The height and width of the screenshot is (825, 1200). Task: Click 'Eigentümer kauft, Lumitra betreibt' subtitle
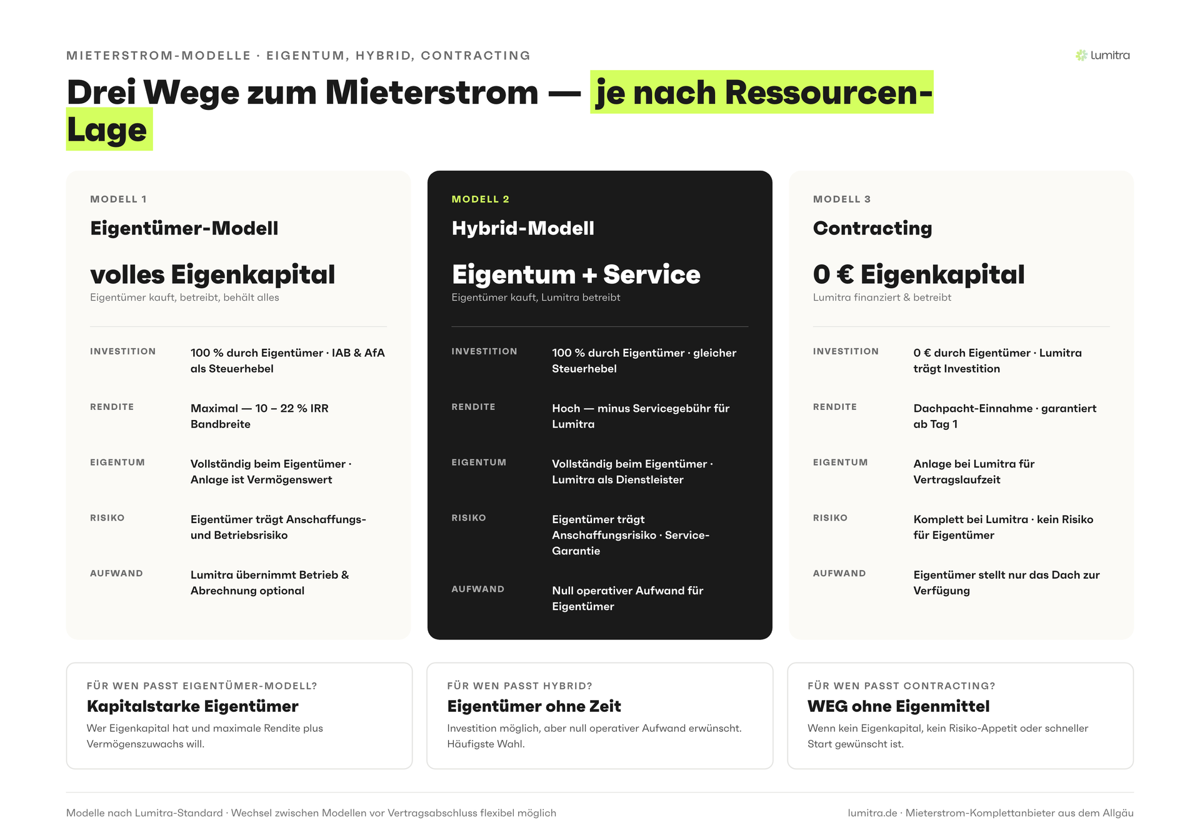pyautogui.click(x=536, y=297)
